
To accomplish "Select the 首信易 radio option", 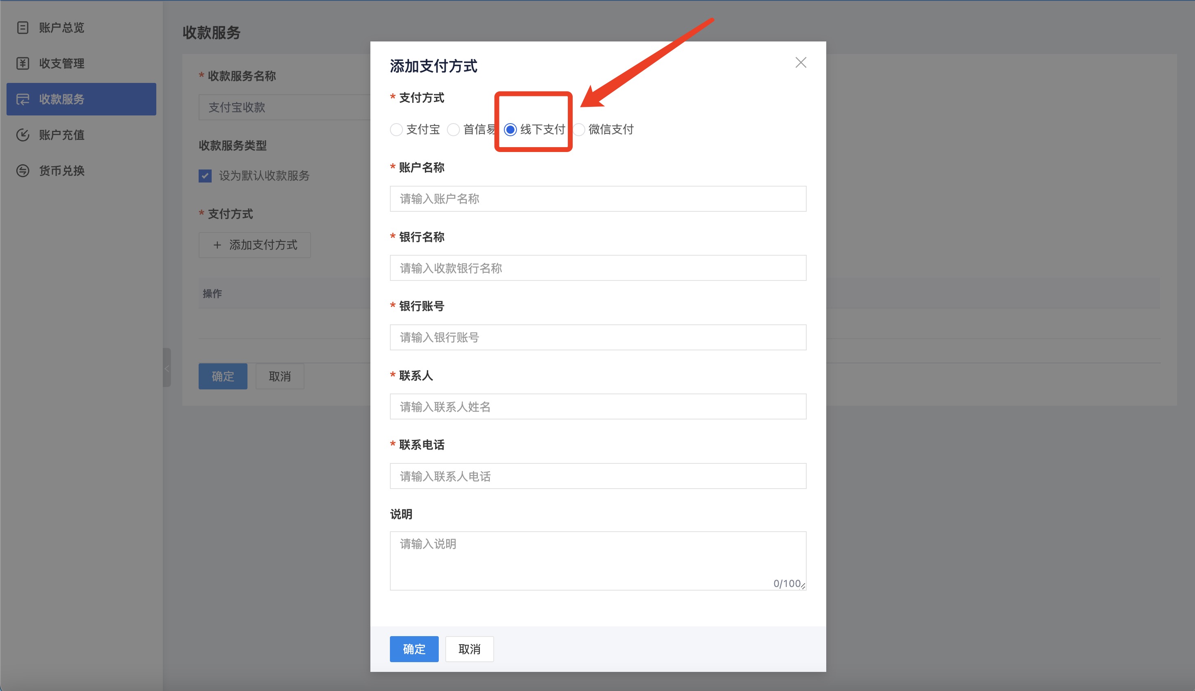I will 453,129.
